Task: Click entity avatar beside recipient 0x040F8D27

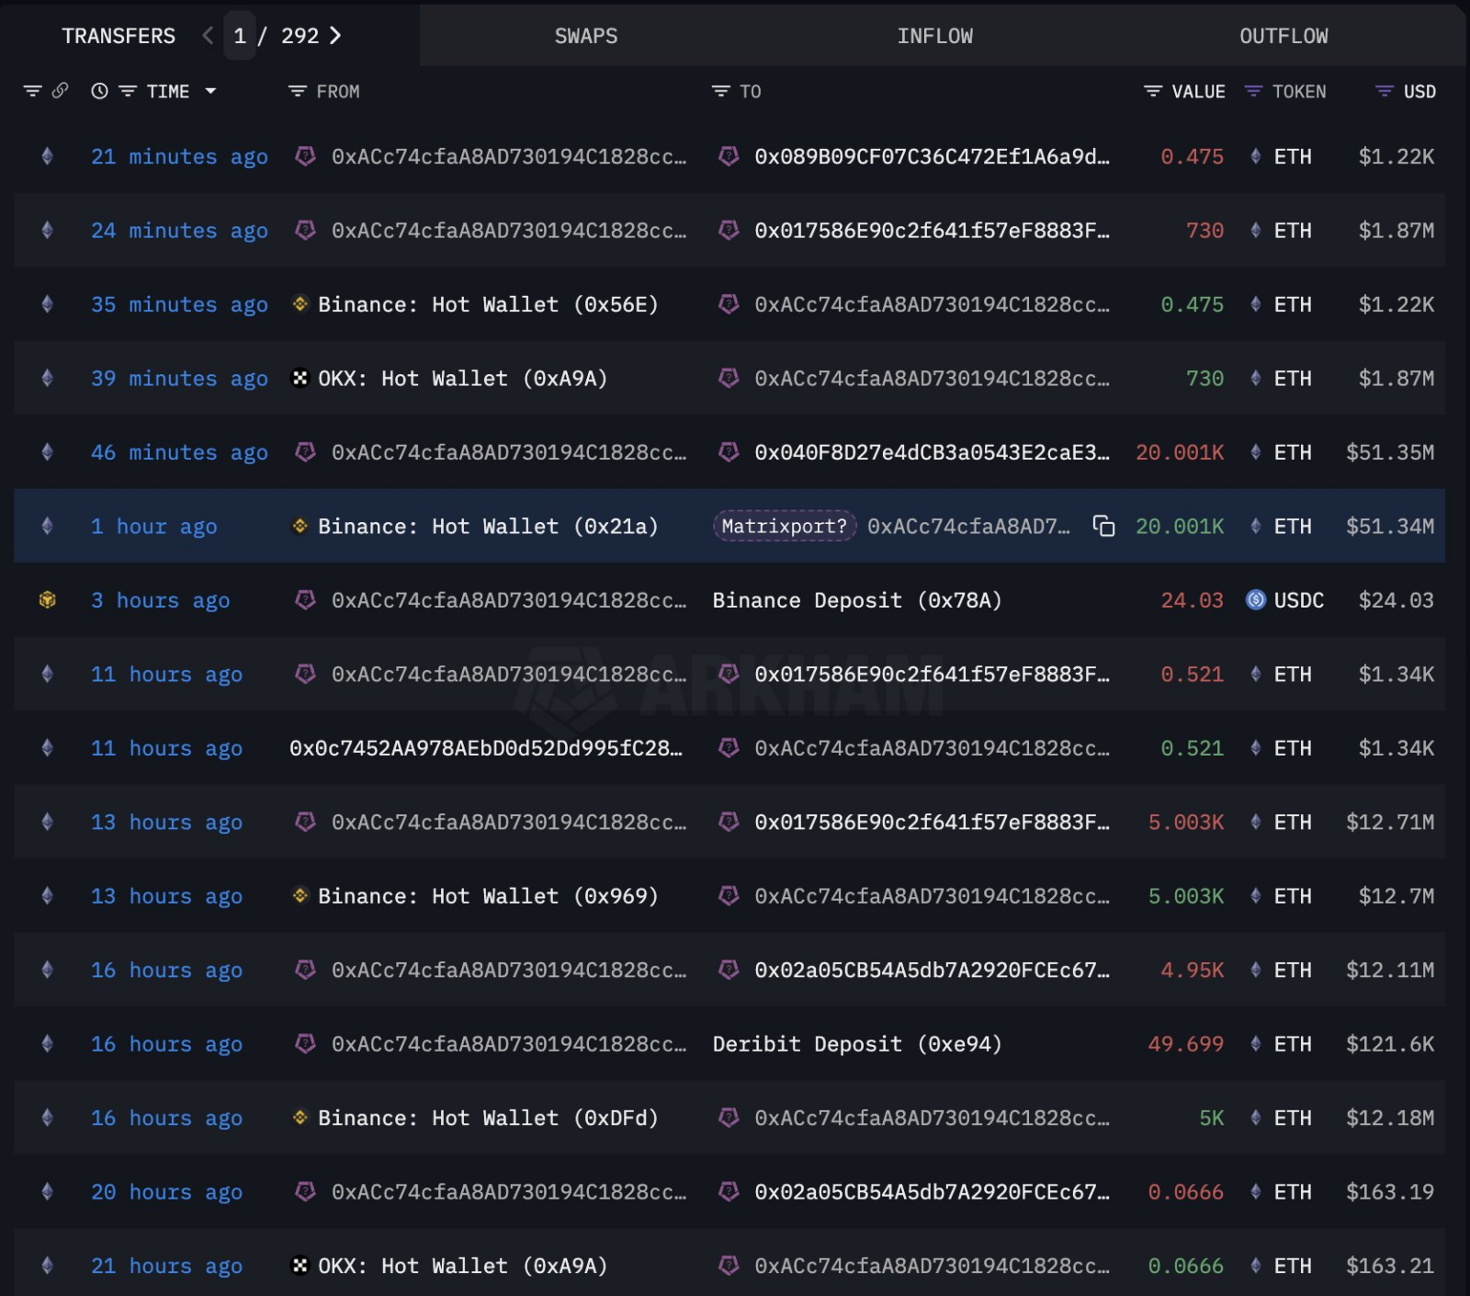Action: coord(729,452)
